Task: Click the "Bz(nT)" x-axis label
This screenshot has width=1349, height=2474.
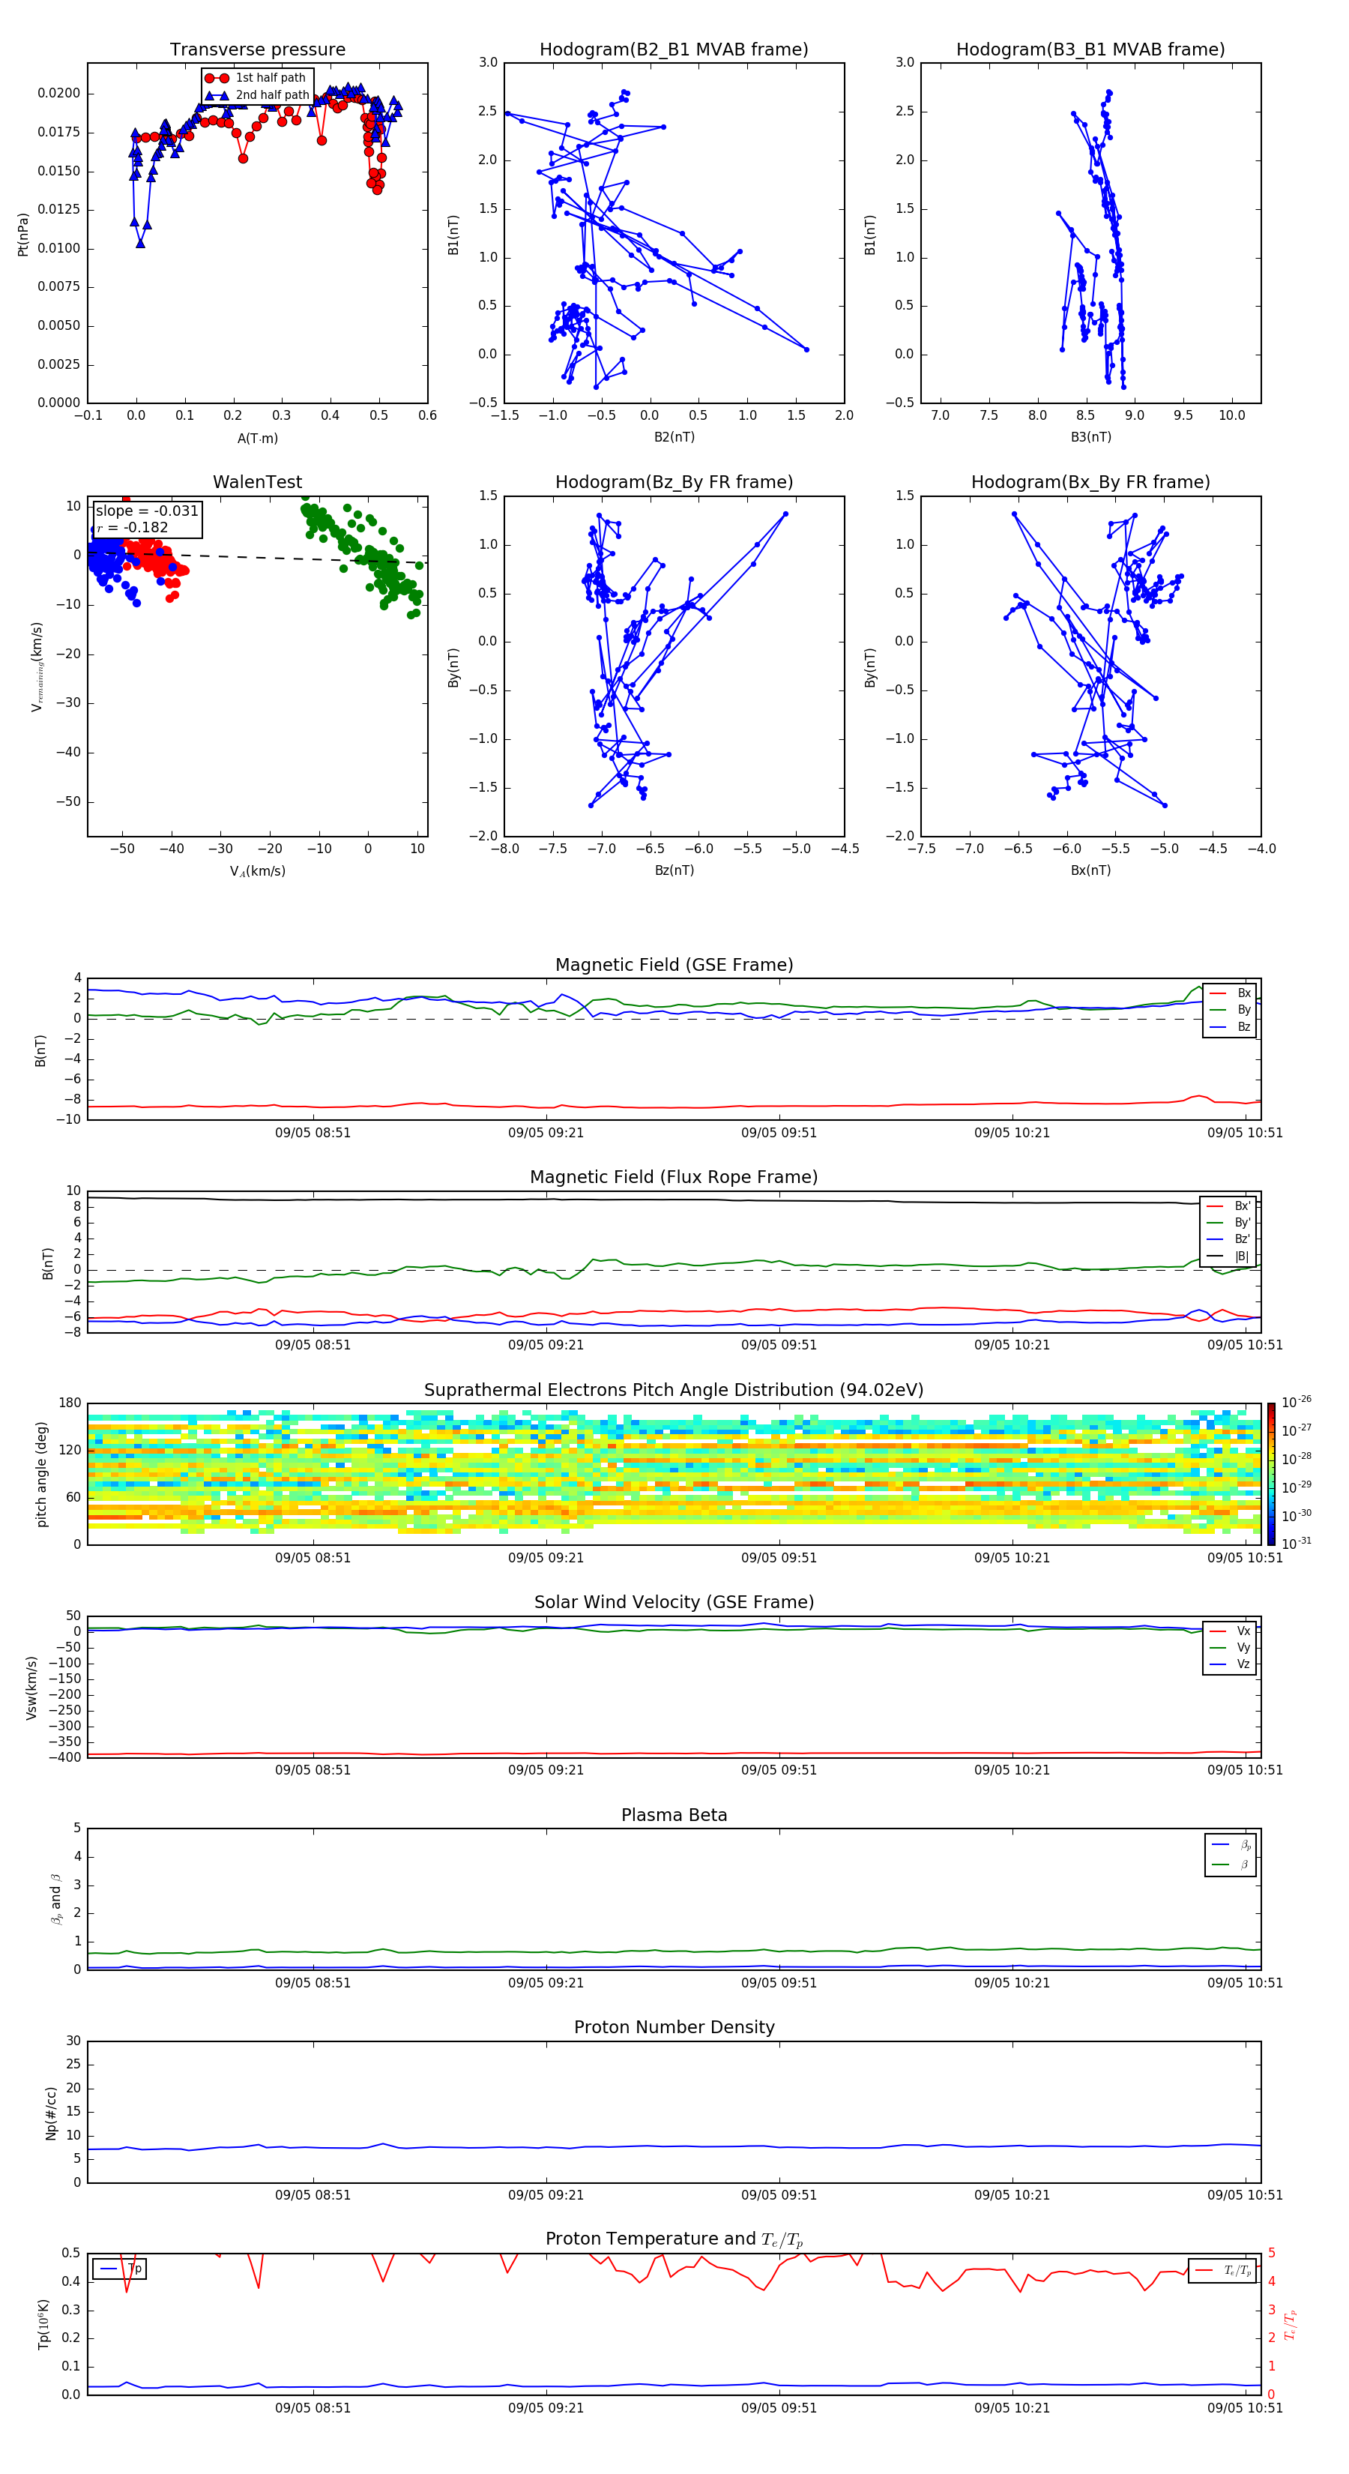Action: coord(674,870)
